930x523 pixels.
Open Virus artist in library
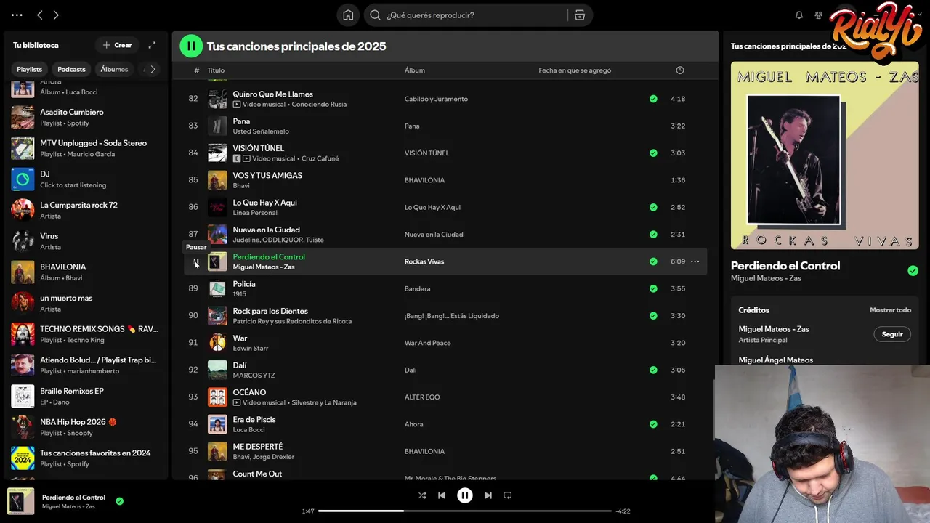tap(86, 241)
